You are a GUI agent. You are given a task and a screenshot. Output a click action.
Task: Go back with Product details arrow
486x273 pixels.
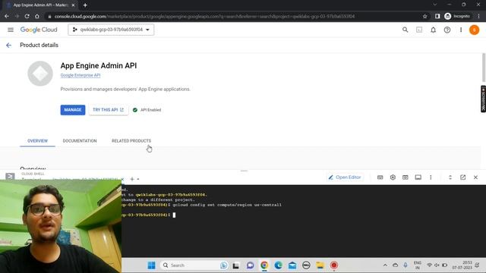tap(8, 45)
